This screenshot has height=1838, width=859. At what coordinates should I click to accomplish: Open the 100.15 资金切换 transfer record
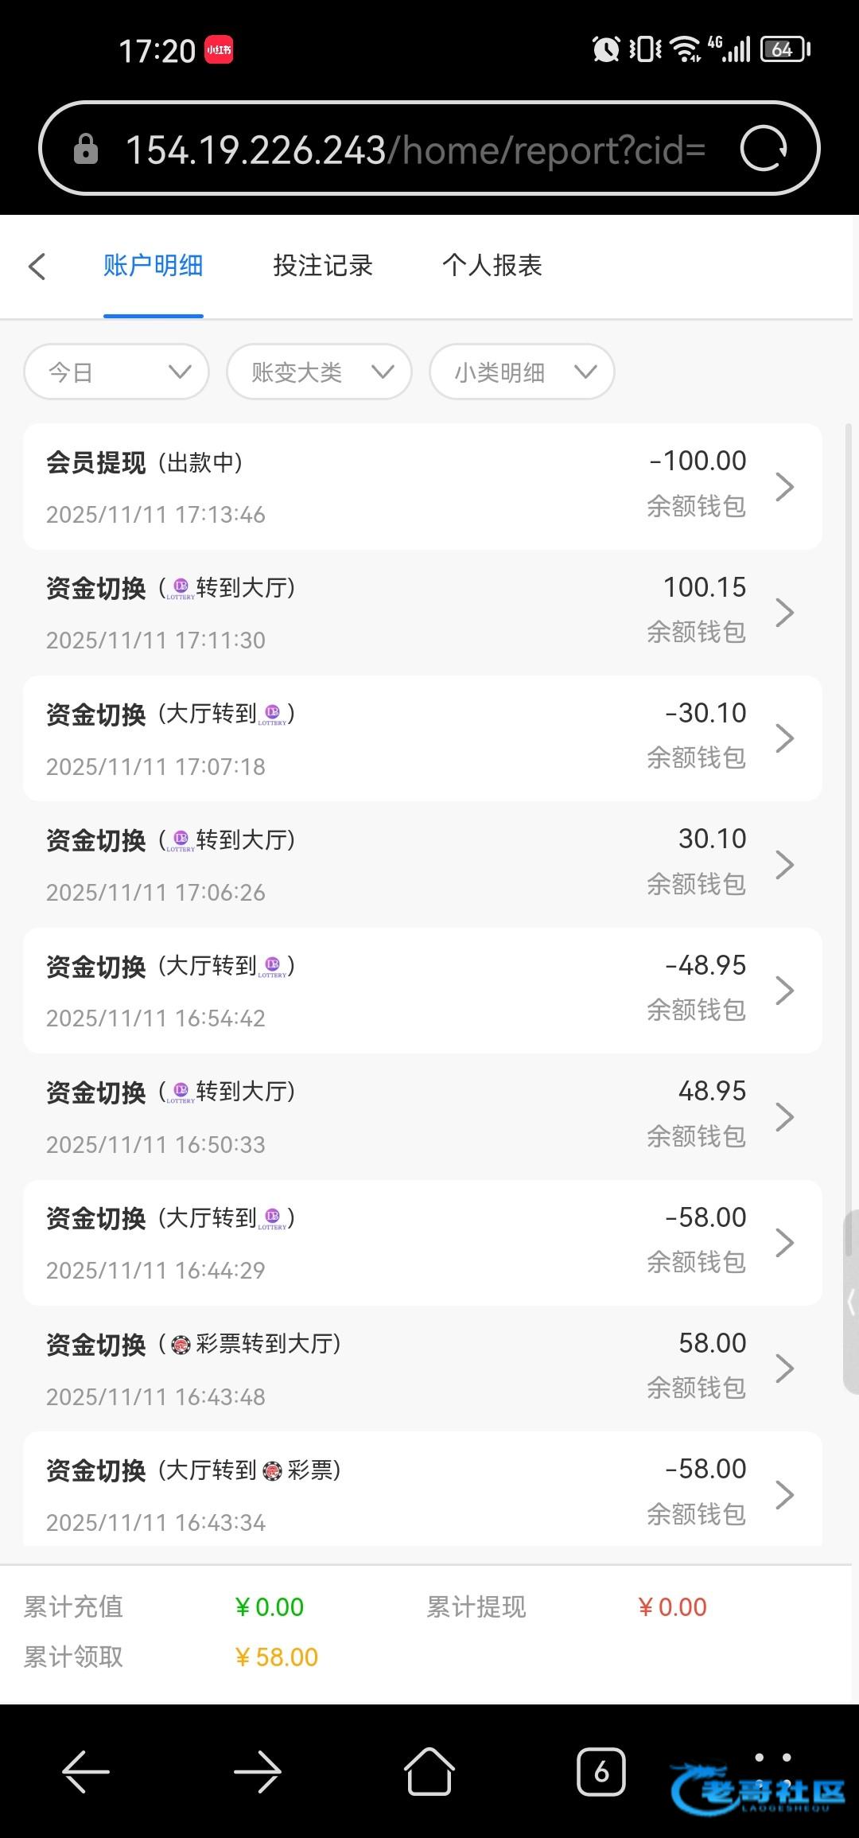click(x=422, y=613)
